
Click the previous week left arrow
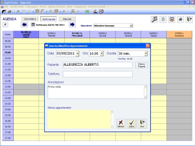tap(24, 25)
